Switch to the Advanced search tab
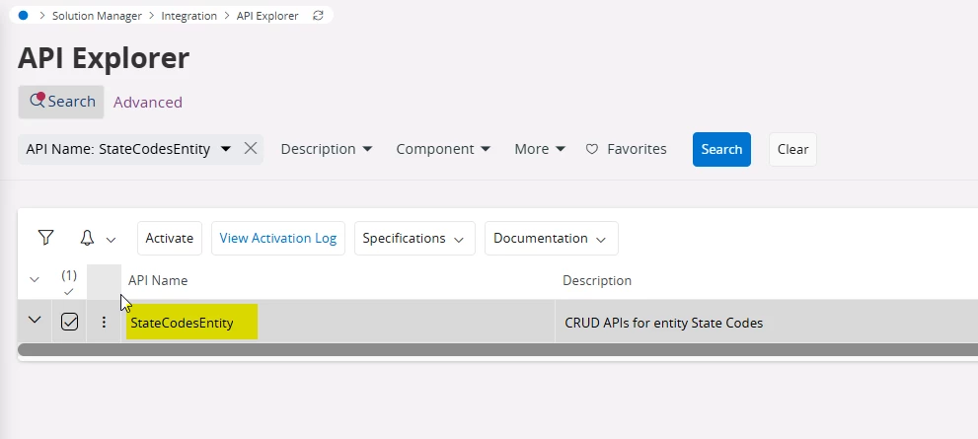This screenshot has width=978, height=439. [148, 102]
